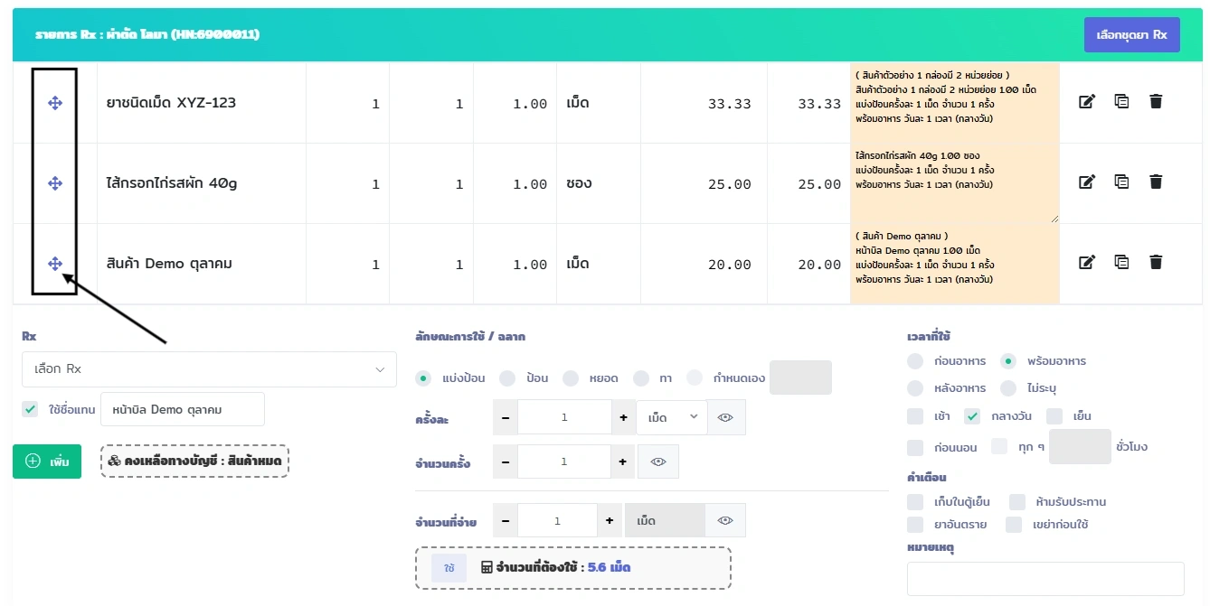Enable the เก็บในตู้เย็น warning checkbox
Image resolution: width=1210 pixels, height=606 pixels.
coord(915,501)
